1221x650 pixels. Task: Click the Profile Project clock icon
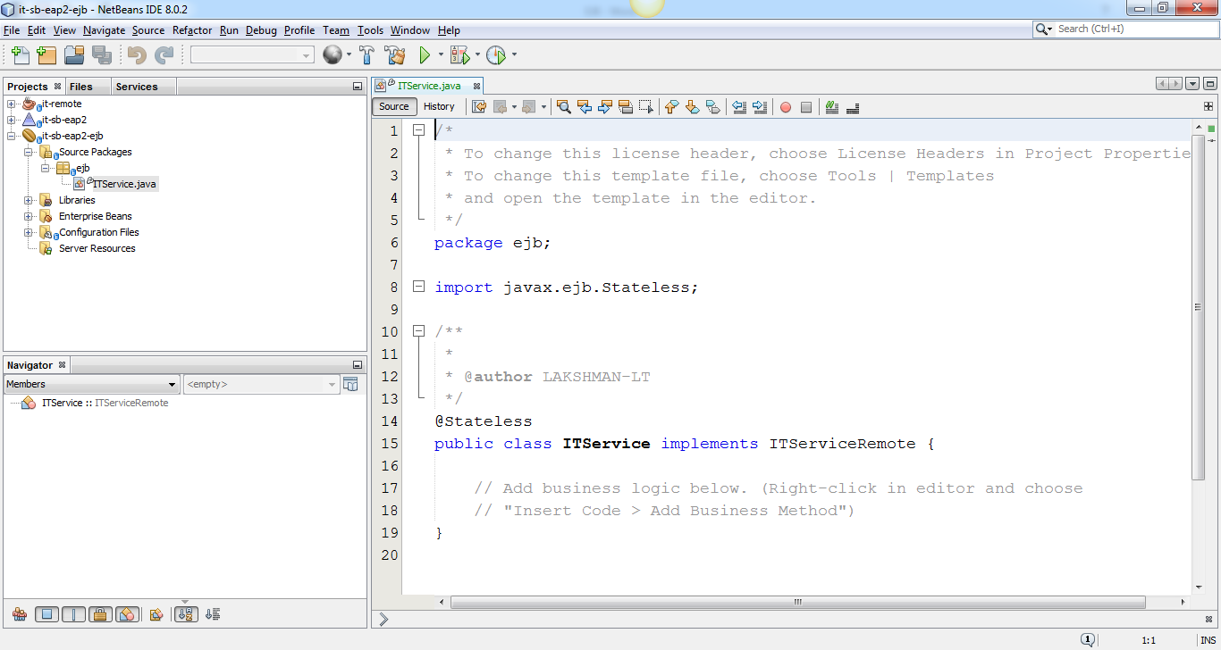496,55
